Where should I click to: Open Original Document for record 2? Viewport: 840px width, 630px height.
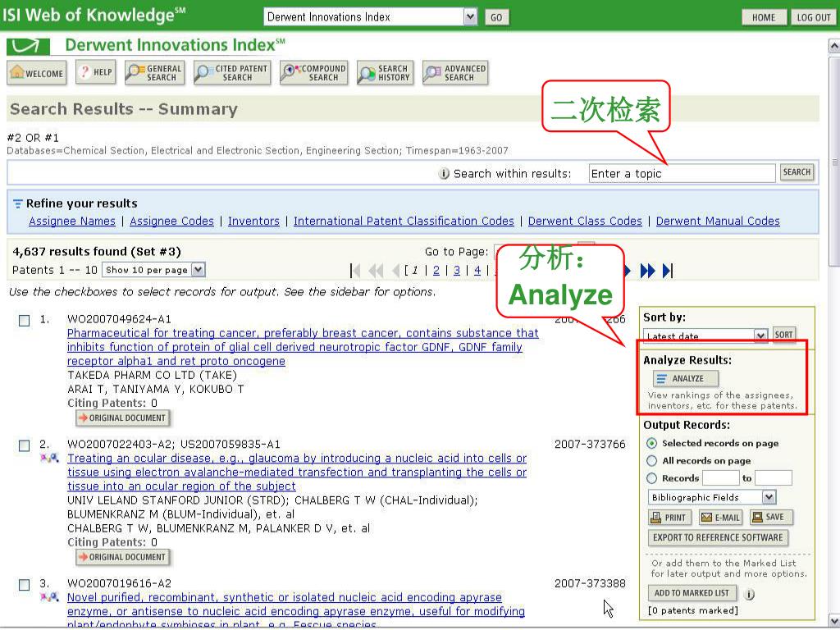click(x=123, y=557)
